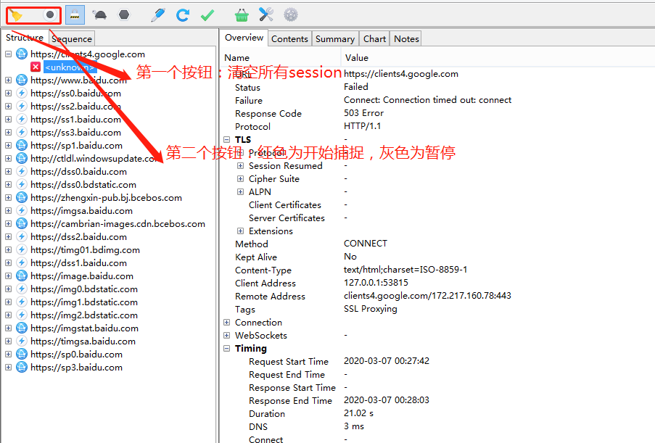Repeat the selected request
Viewport: 655px width, 443px height.
[x=183, y=15]
